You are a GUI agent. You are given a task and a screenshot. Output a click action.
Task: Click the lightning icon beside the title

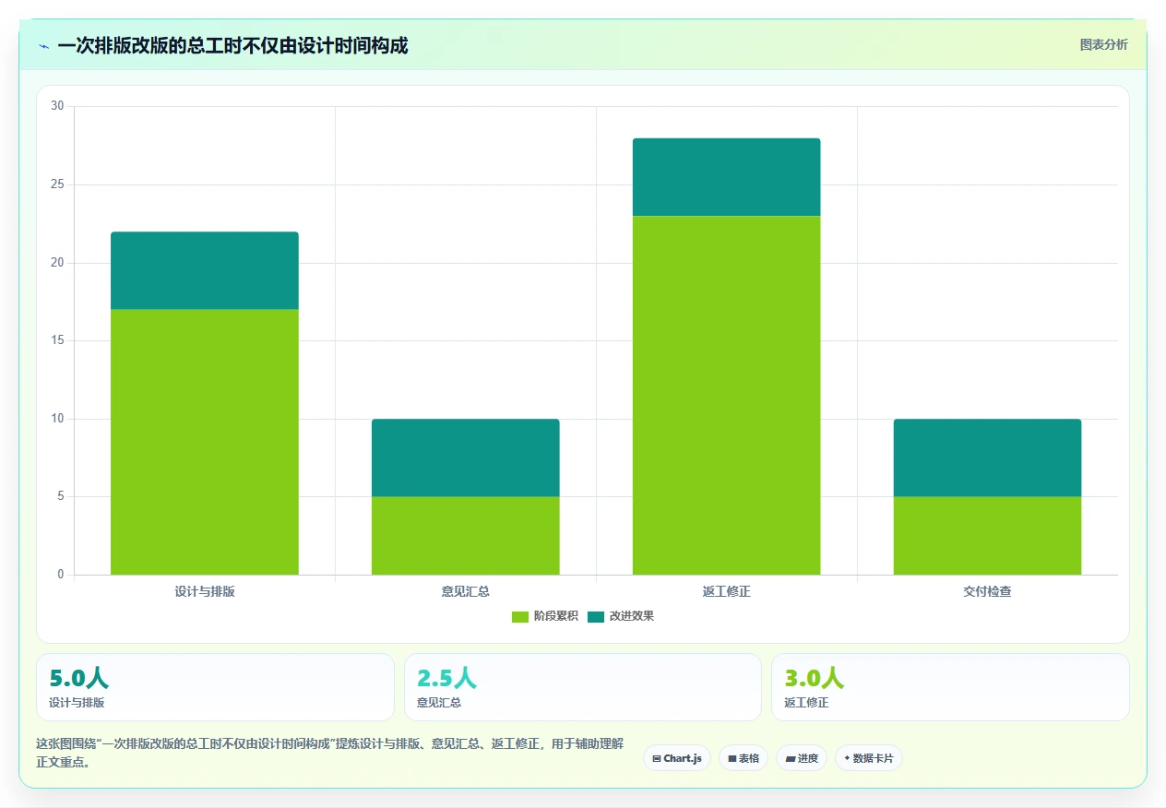coord(44,45)
